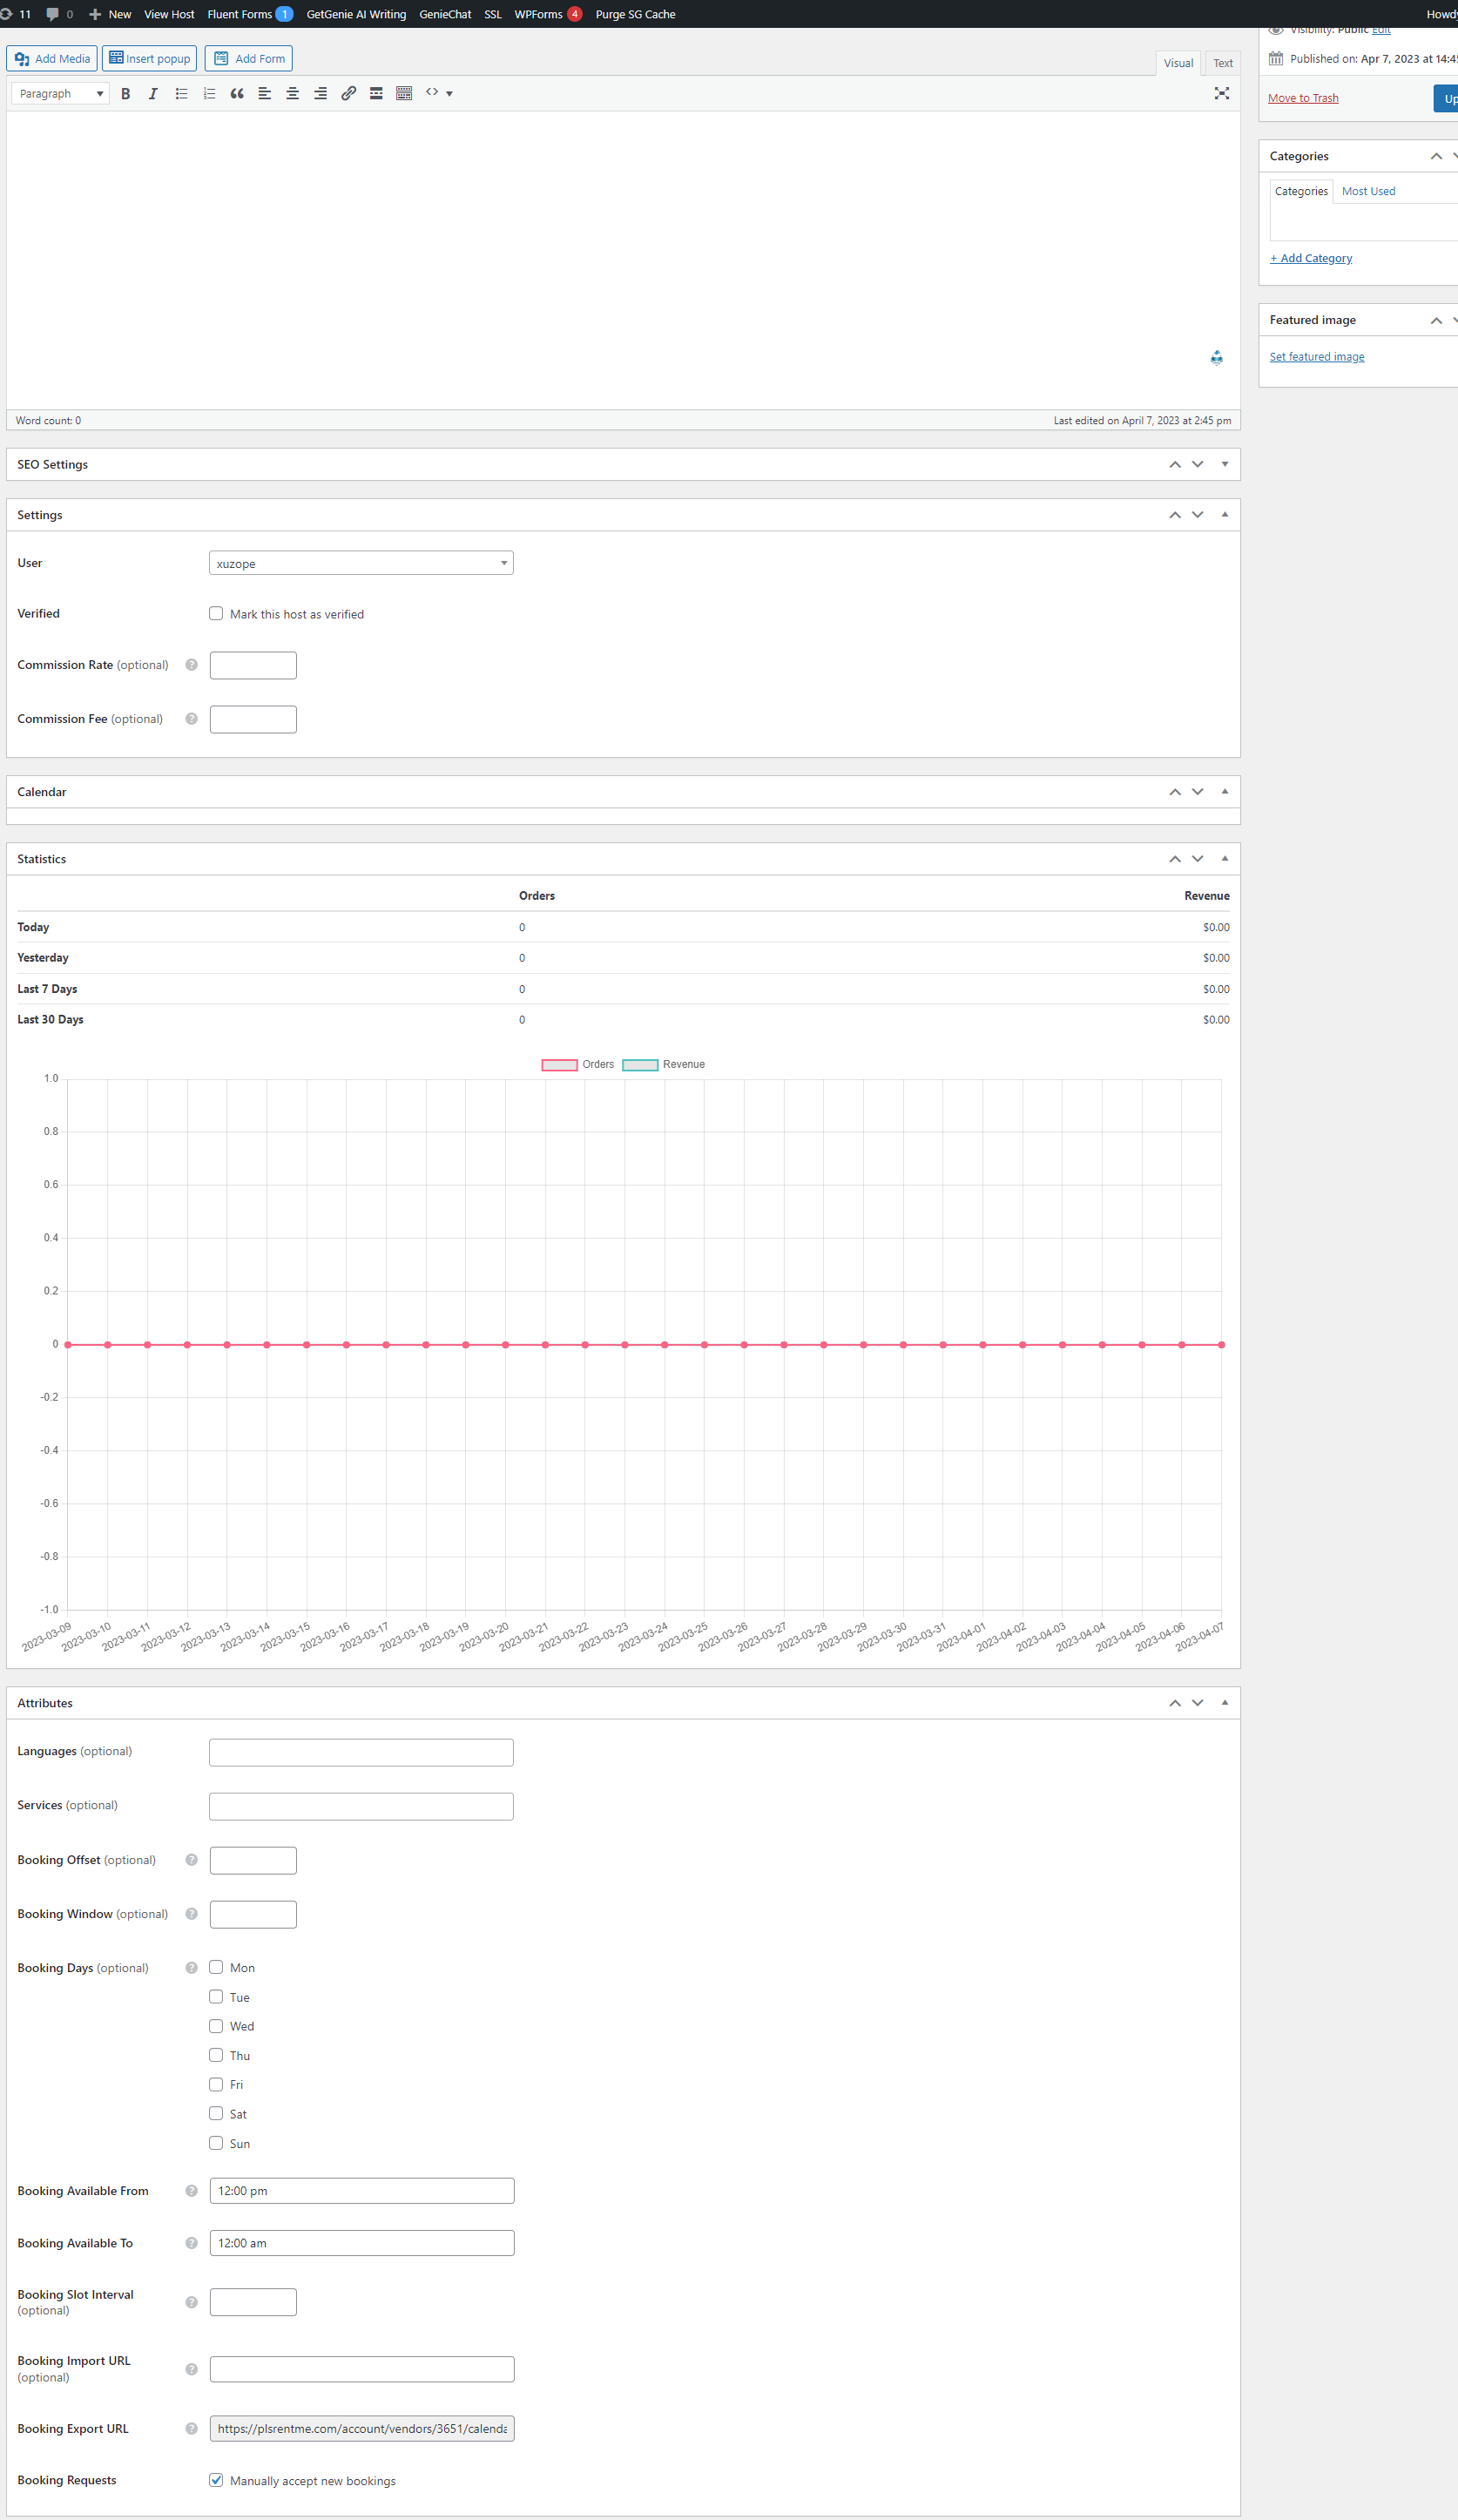This screenshot has width=1458, height=2520.
Task: Click the Booking Days help icon
Action: (191, 1968)
